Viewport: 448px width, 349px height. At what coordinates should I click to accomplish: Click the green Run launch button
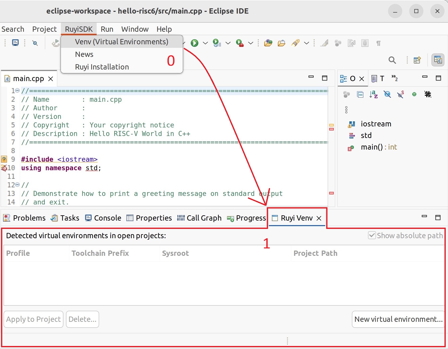[x=194, y=43]
